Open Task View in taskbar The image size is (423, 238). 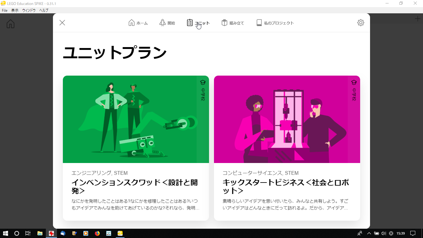point(28,233)
